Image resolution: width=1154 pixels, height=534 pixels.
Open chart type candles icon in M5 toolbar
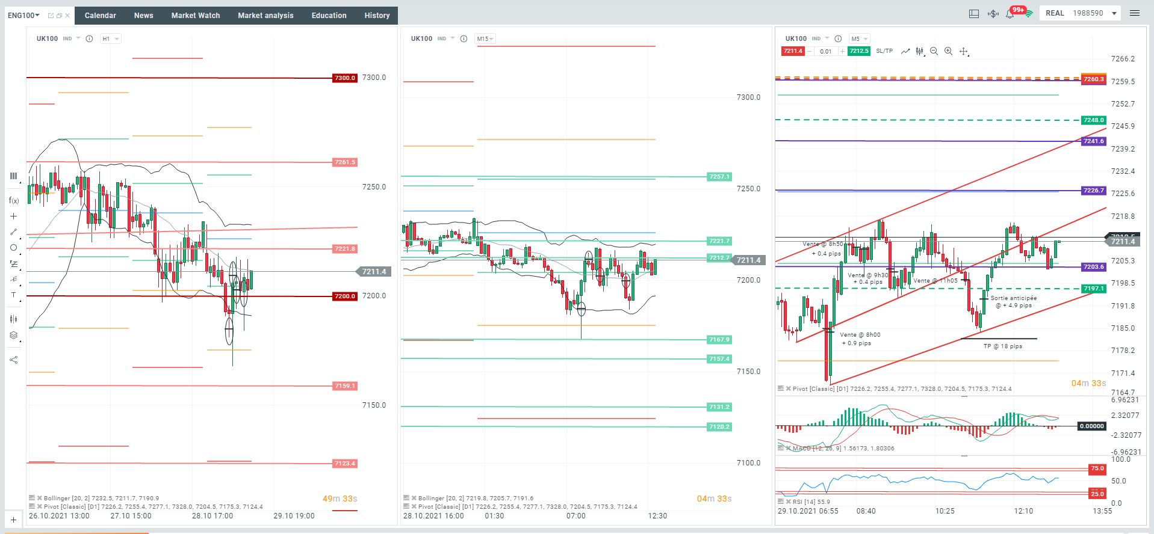pyautogui.click(x=920, y=51)
